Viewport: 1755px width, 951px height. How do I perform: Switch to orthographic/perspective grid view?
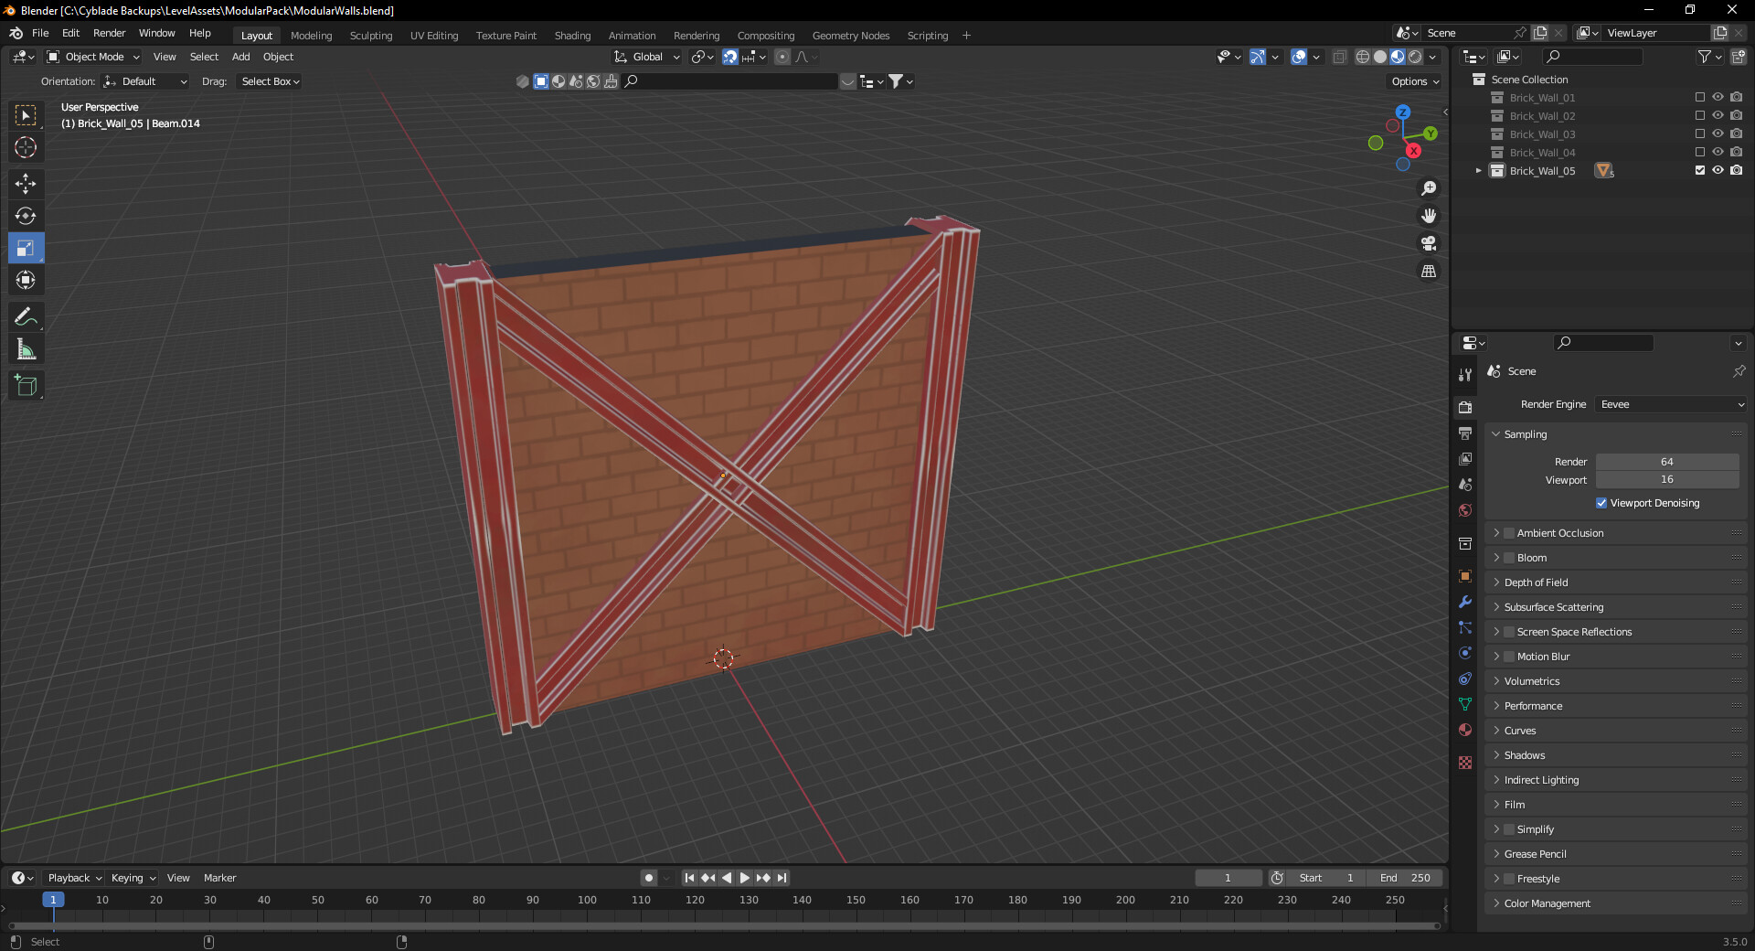1428,272
